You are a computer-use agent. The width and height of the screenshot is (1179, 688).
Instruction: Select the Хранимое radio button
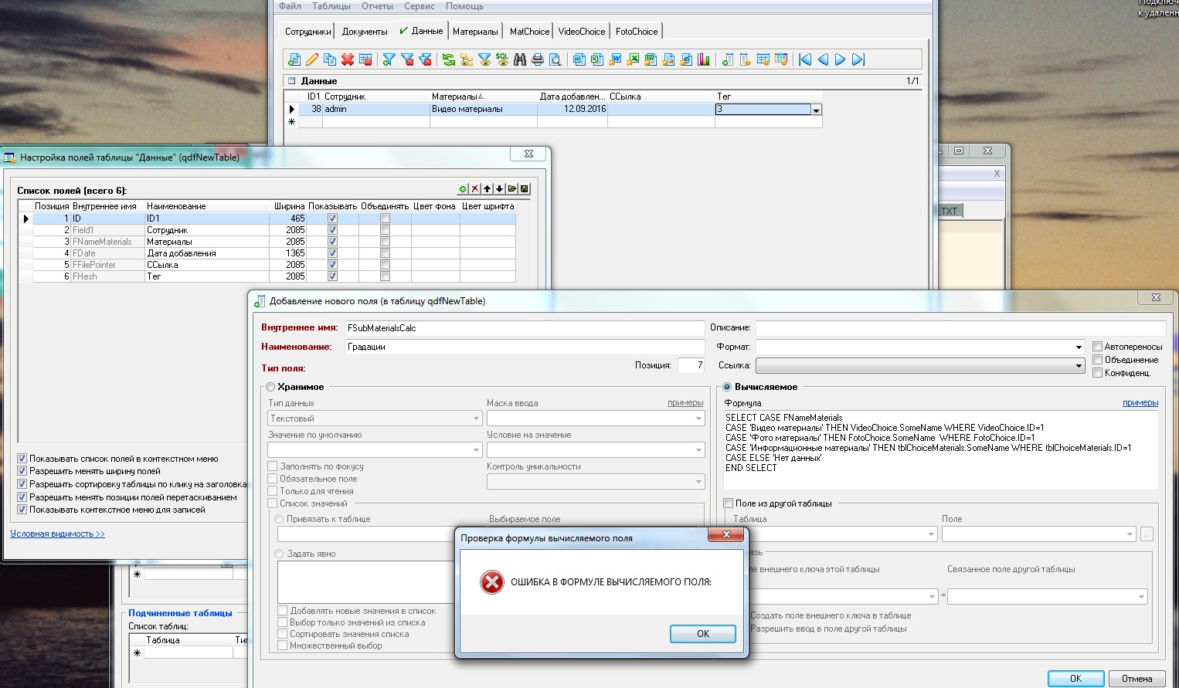[270, 387]
